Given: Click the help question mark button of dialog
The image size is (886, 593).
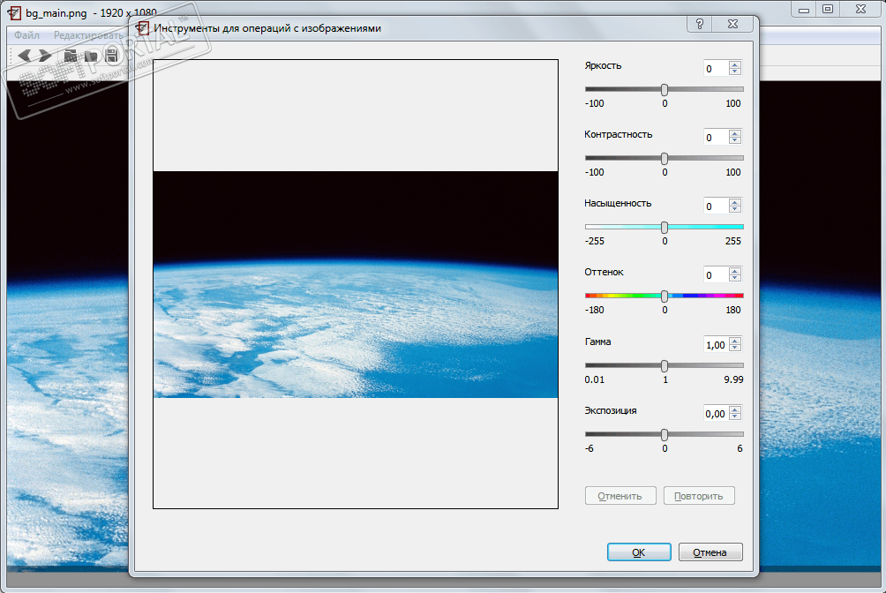Looking at the screenshot, I should [x=700, y=24].
